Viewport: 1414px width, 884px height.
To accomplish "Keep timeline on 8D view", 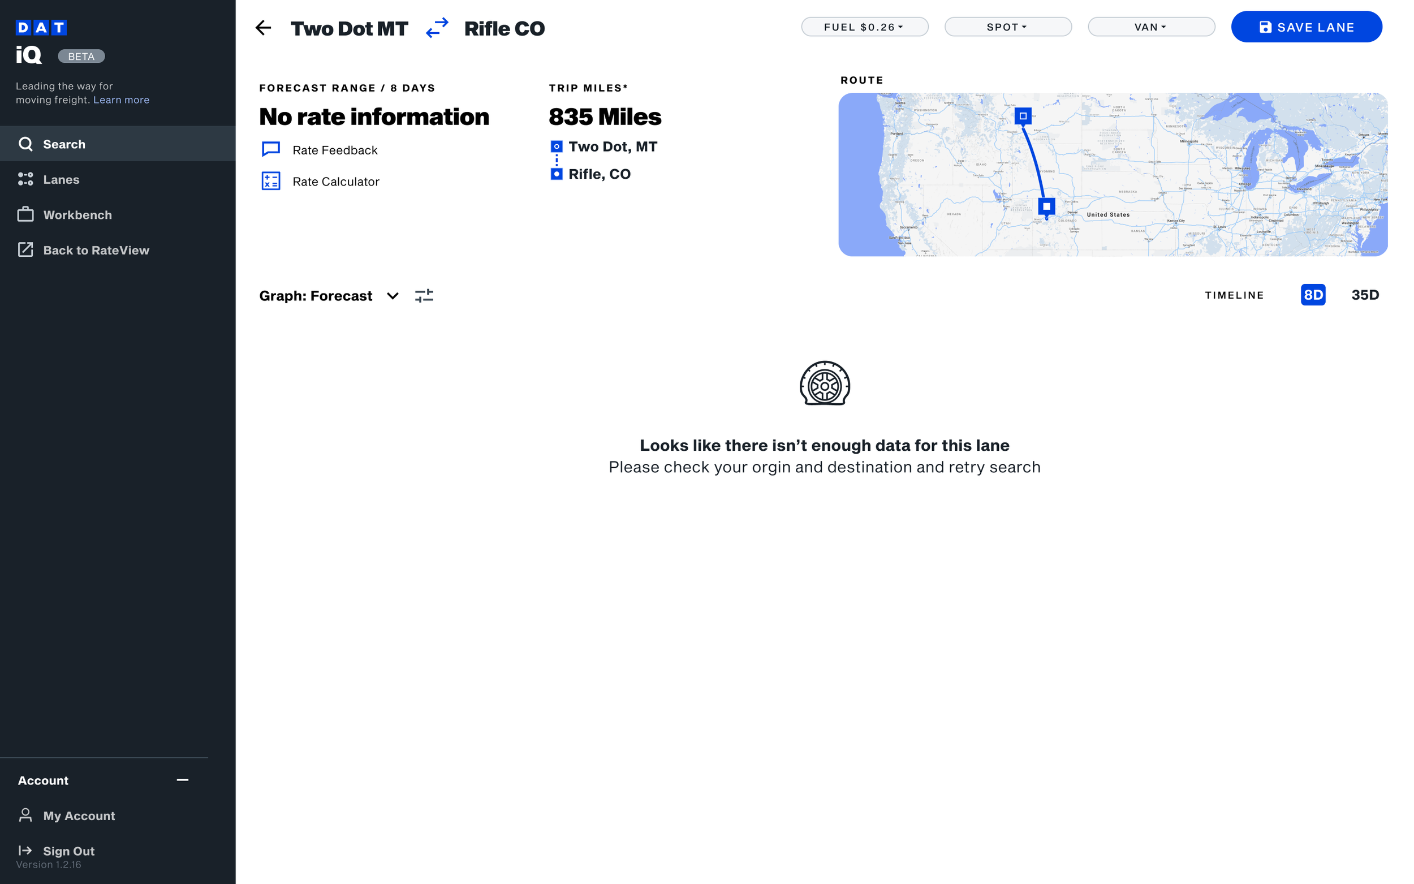I will pos(1313,295).
